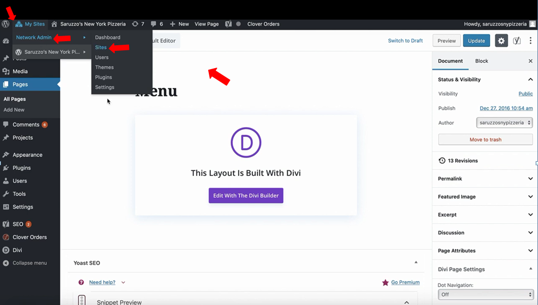Click the Divi D icon in sidebar
Screen dimensions: 538x305
(6, 251)
